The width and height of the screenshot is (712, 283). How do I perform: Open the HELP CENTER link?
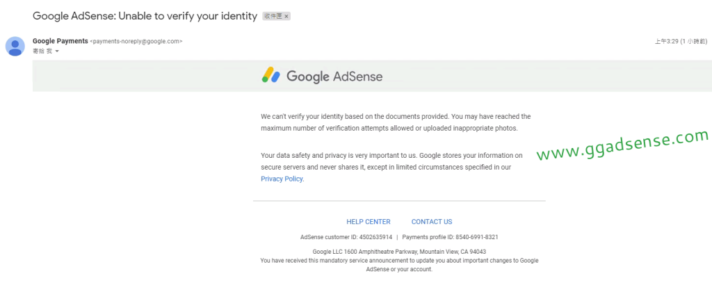pyautogui.click(x=369, y=222)
